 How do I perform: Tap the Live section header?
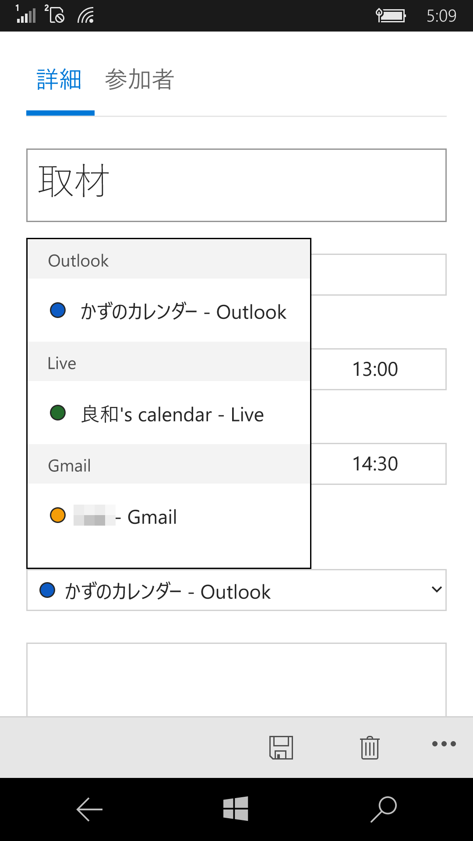coord(62,363)
